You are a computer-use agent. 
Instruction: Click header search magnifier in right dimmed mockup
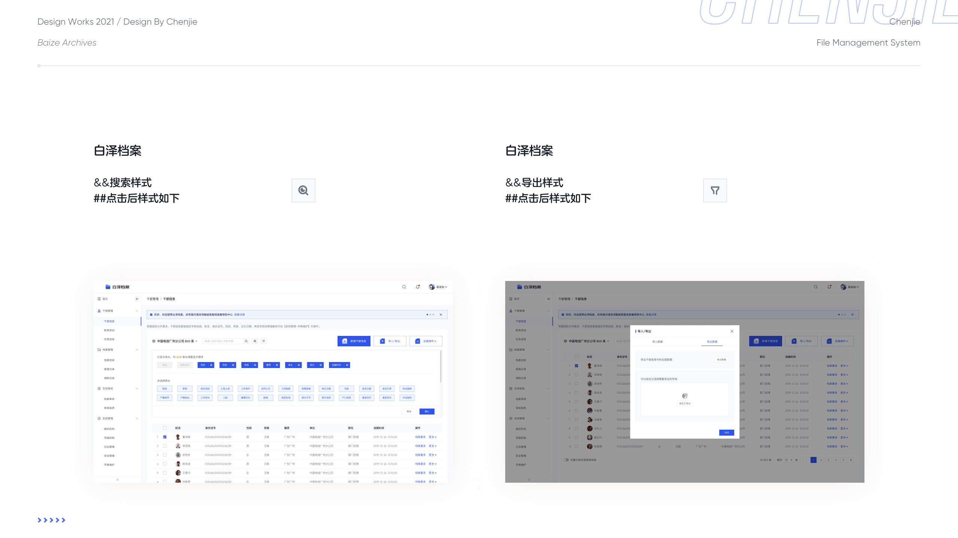[816, 287]
